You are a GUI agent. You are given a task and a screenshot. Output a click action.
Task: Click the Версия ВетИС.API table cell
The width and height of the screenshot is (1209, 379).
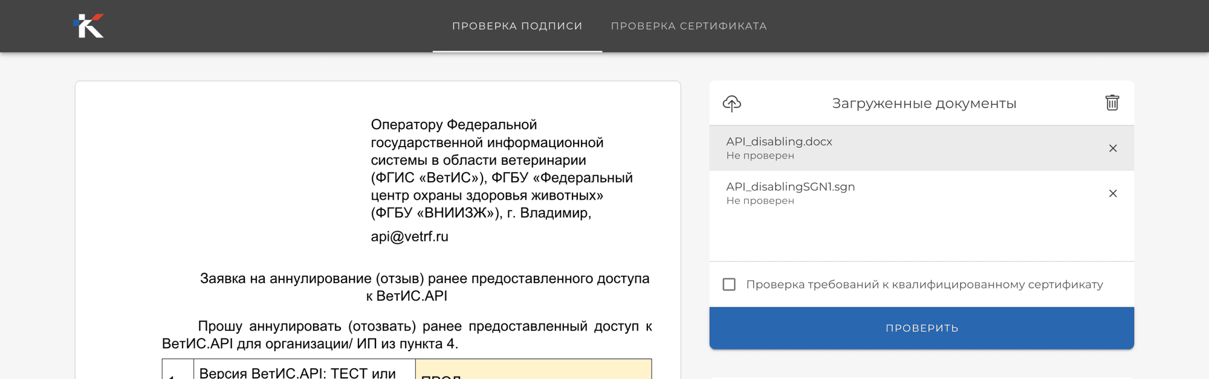click(305, 369)
